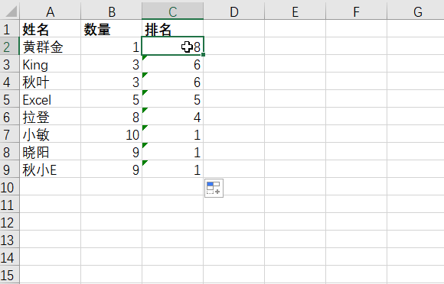Click the rank cell in row 6
This screenshot has height=284, width=444.
click(x=173, y=117)
